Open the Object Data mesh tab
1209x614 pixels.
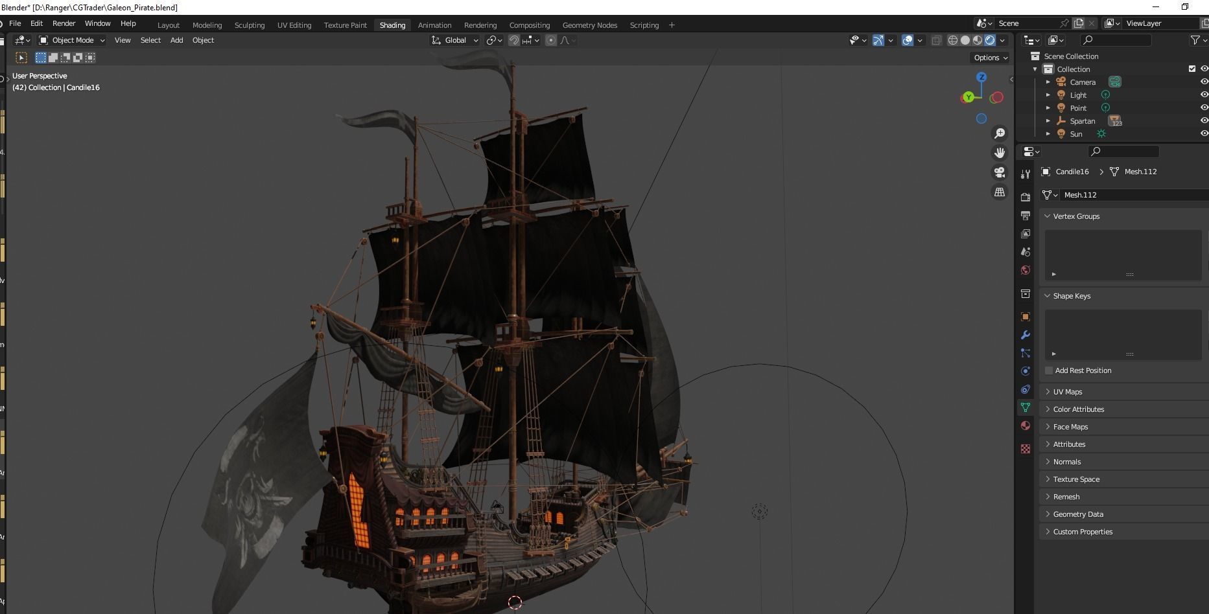pos(1026,407)
